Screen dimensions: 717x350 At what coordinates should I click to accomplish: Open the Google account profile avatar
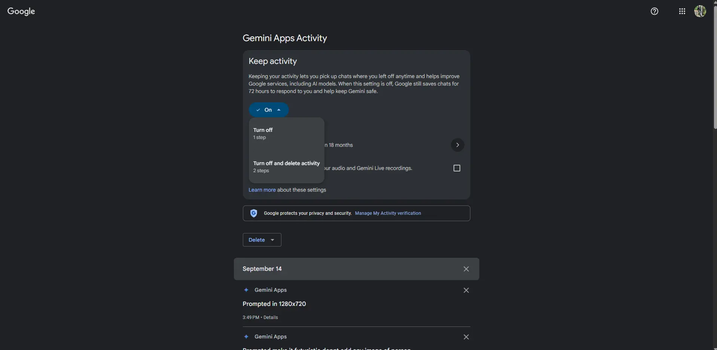pyautogui.click(x=700, y=11)
